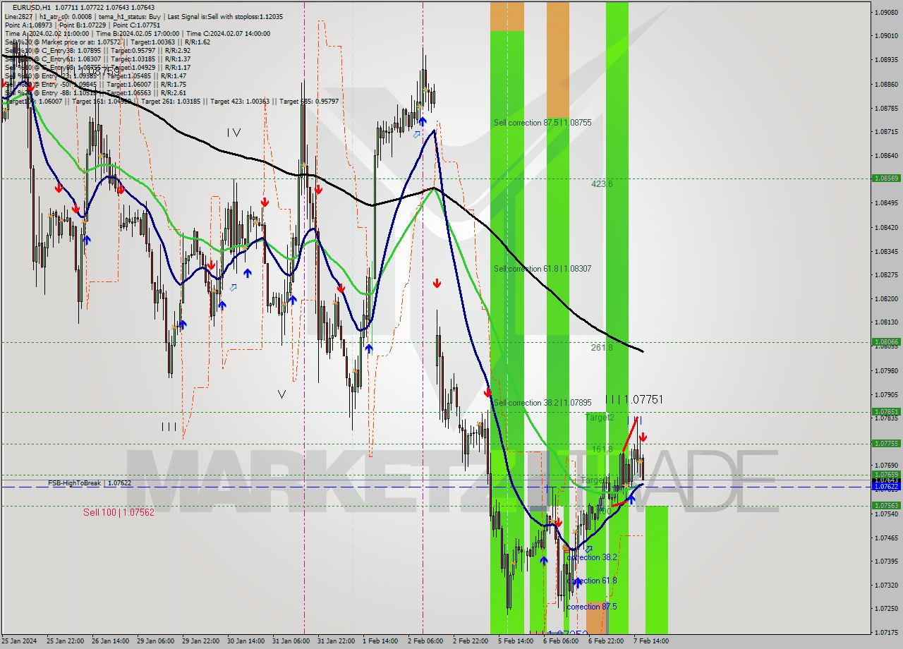903x649 pixels.
Task: Click the '5 Feb 14:00' time axis label
Action: (516, 641)
